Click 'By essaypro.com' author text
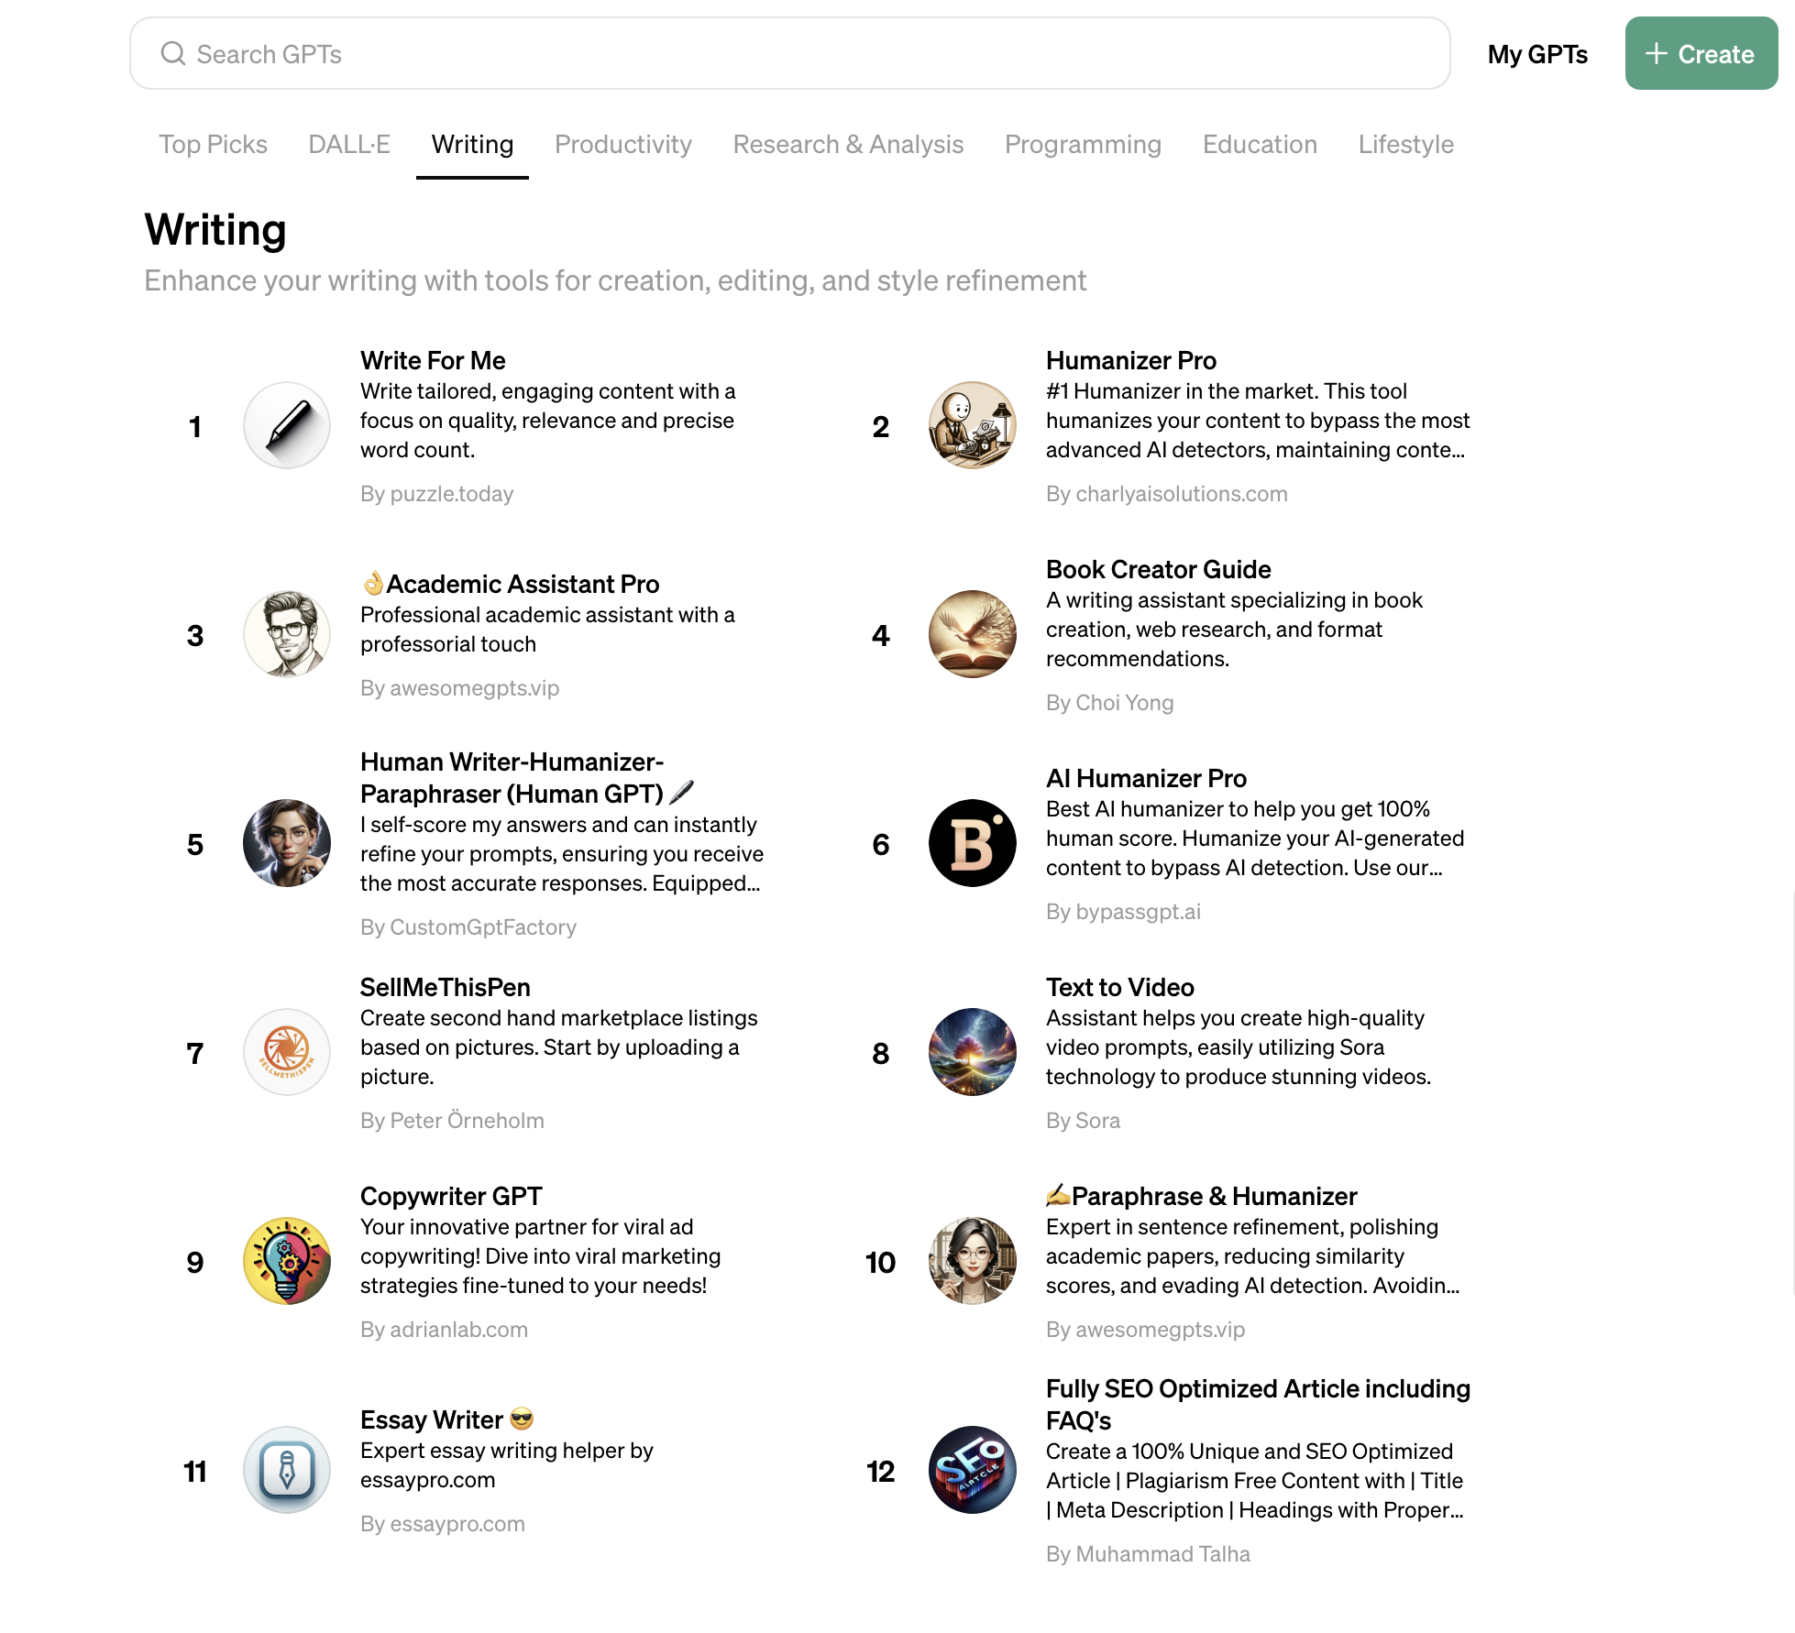 point(443,1524)
